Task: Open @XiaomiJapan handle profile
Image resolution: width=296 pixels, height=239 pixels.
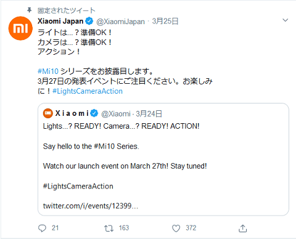Action: coord(120,22)
